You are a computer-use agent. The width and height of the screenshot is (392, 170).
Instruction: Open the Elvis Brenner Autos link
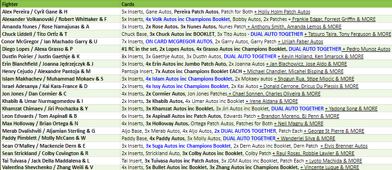pyautogui.click(x=344, y=146)
